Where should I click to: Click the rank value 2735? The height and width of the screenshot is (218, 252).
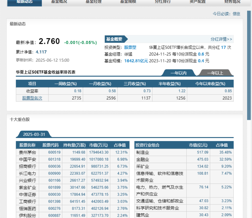pyautogui.click(x=76, y=98)
